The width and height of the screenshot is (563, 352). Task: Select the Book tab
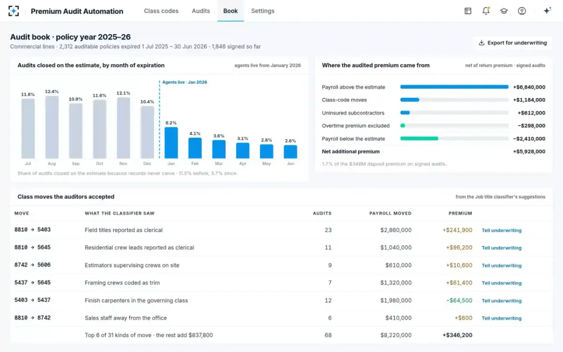point(230,11)
